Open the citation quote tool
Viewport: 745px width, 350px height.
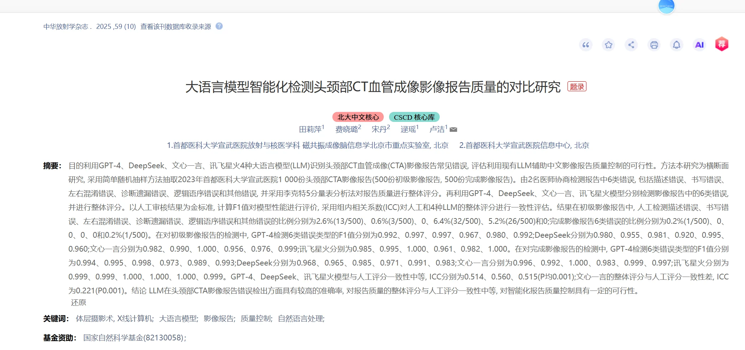point(586,45)
